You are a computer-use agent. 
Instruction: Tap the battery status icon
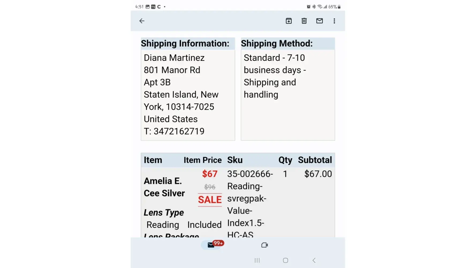(339, 7)
